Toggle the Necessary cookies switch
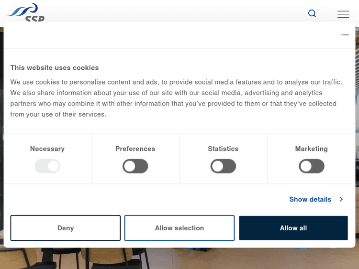 pyautogui.click(x=47, y=166)
